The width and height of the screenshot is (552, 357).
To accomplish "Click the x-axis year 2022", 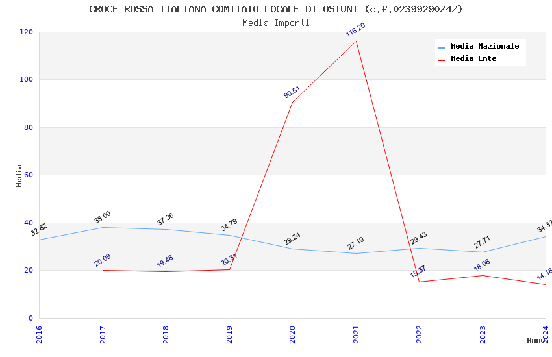I will (x=419, y=334).
